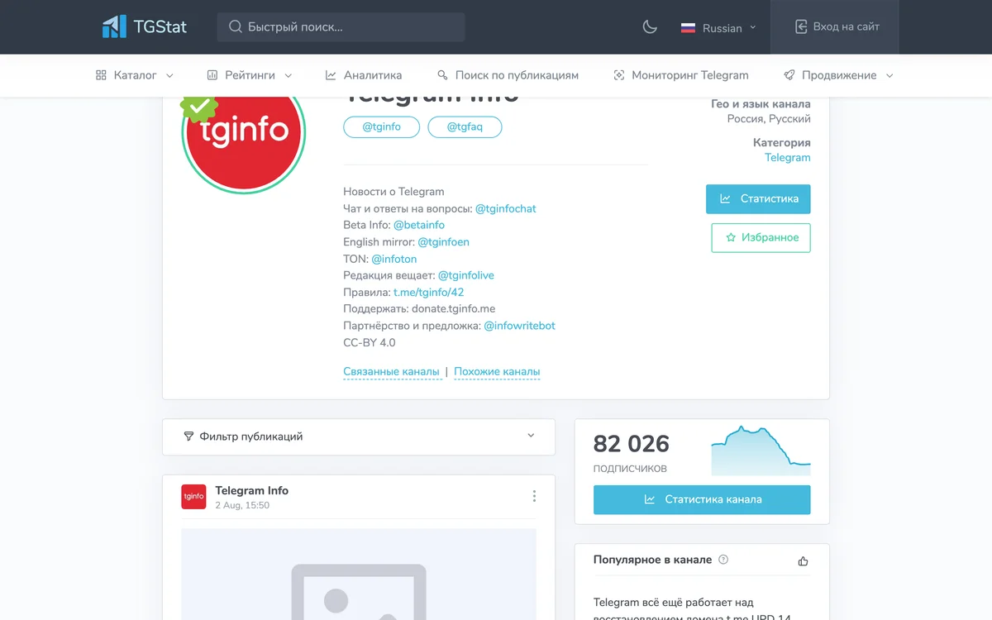Open the @tginfoen link
The width and height of the screenshot is (992, 620).
[443, 242]
